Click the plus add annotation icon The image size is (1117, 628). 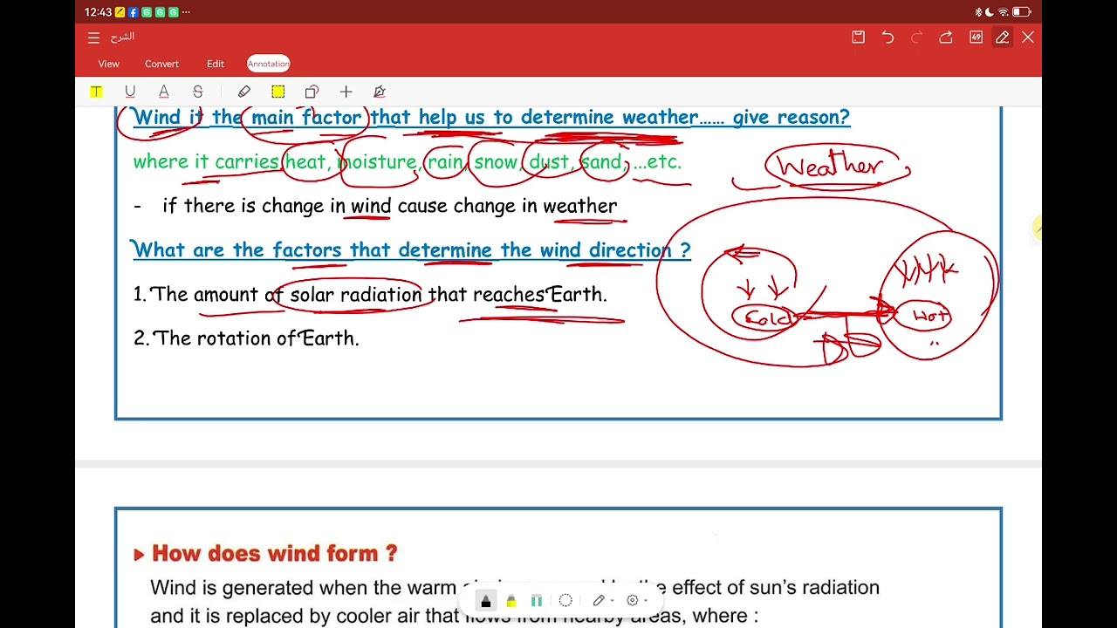click(346, 92)
